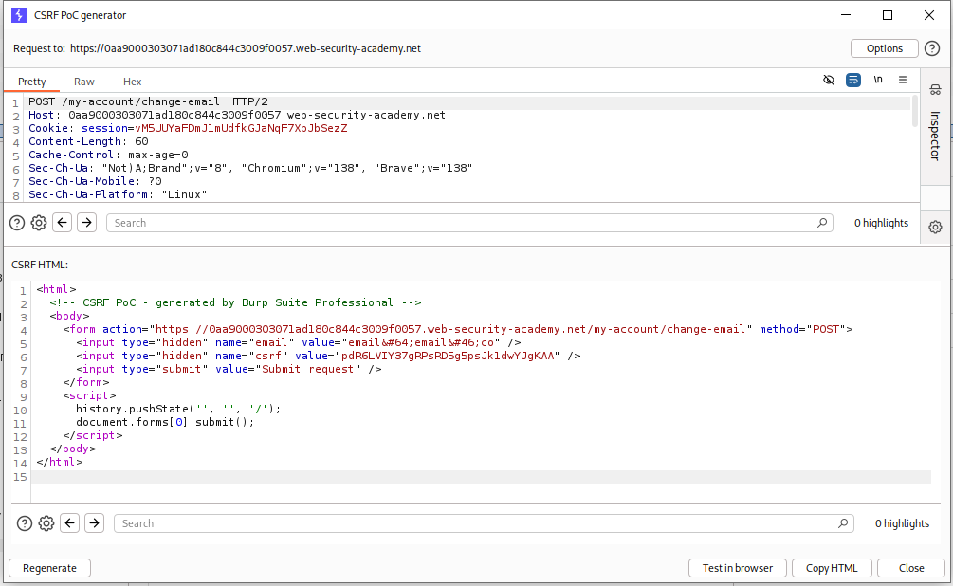Click the Cookie session value text
953x586 pixels.
click(241, 128)
